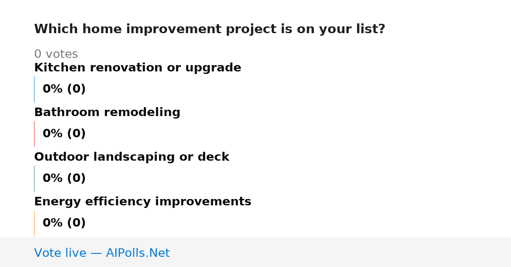Click the red Bathroom remodeling result bar
Image resolution: width=511 pixels, height=267 pixels.
click(34, 134)
